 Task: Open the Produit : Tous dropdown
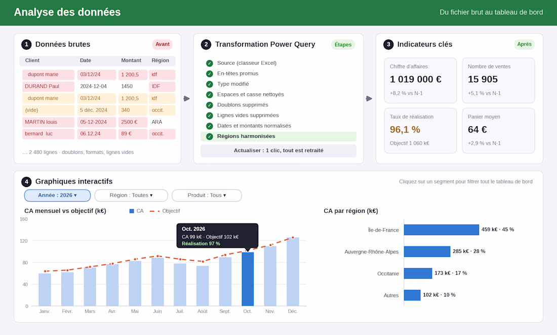(207, 195)
